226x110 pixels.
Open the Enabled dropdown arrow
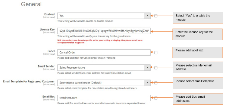point(147,16)
